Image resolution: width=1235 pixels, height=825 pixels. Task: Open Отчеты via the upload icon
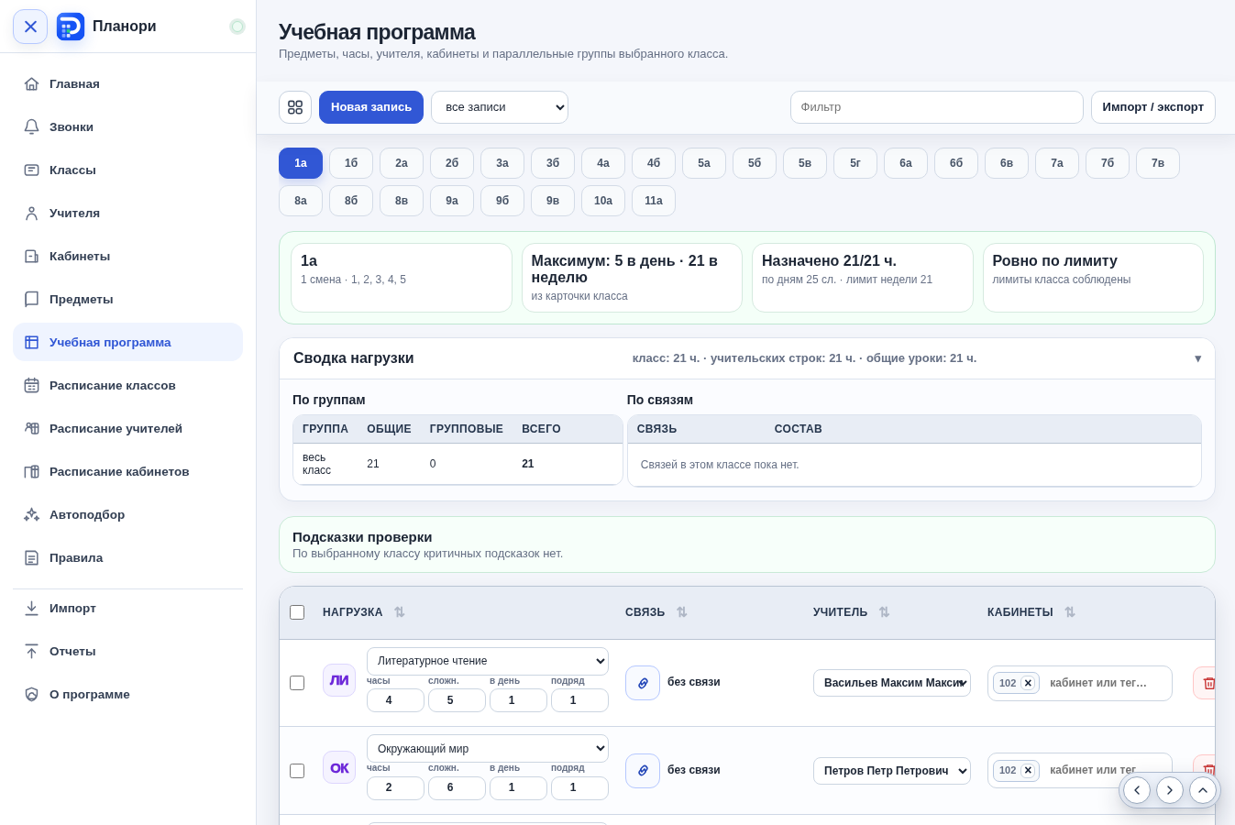tap(31, 651)
